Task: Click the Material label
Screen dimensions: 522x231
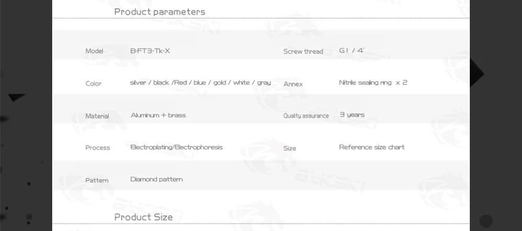Action: 97,116
